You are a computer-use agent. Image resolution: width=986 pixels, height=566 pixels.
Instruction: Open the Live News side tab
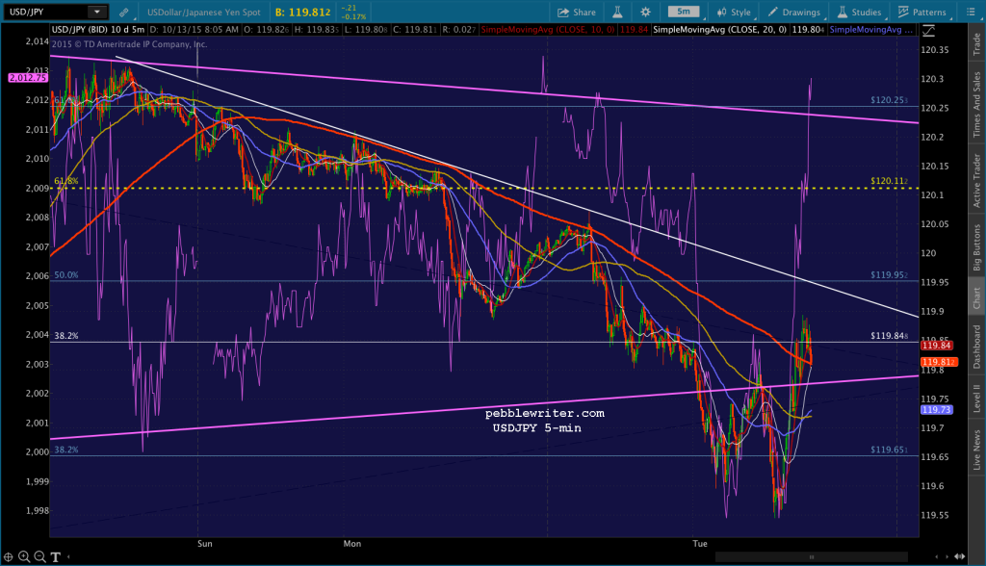(976, 450)
